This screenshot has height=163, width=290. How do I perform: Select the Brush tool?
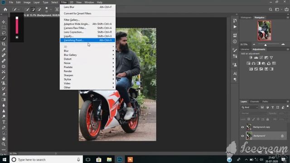point(4,77)
